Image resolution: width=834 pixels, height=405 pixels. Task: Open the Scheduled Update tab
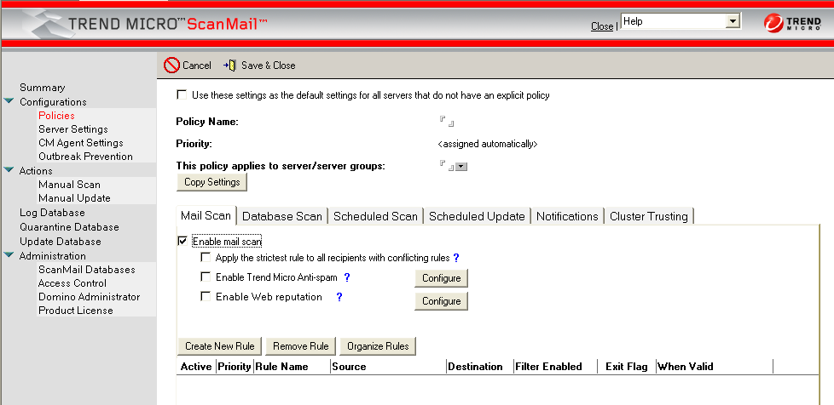pyautogui.click(x=477, y=216)
